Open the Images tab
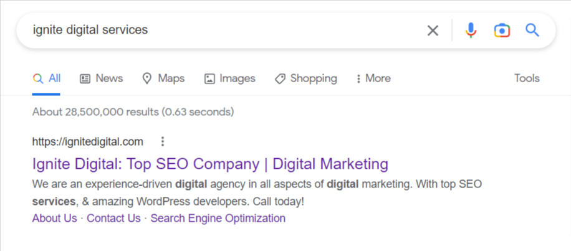This screenshot has height=251, width=571. click(230, 78)
